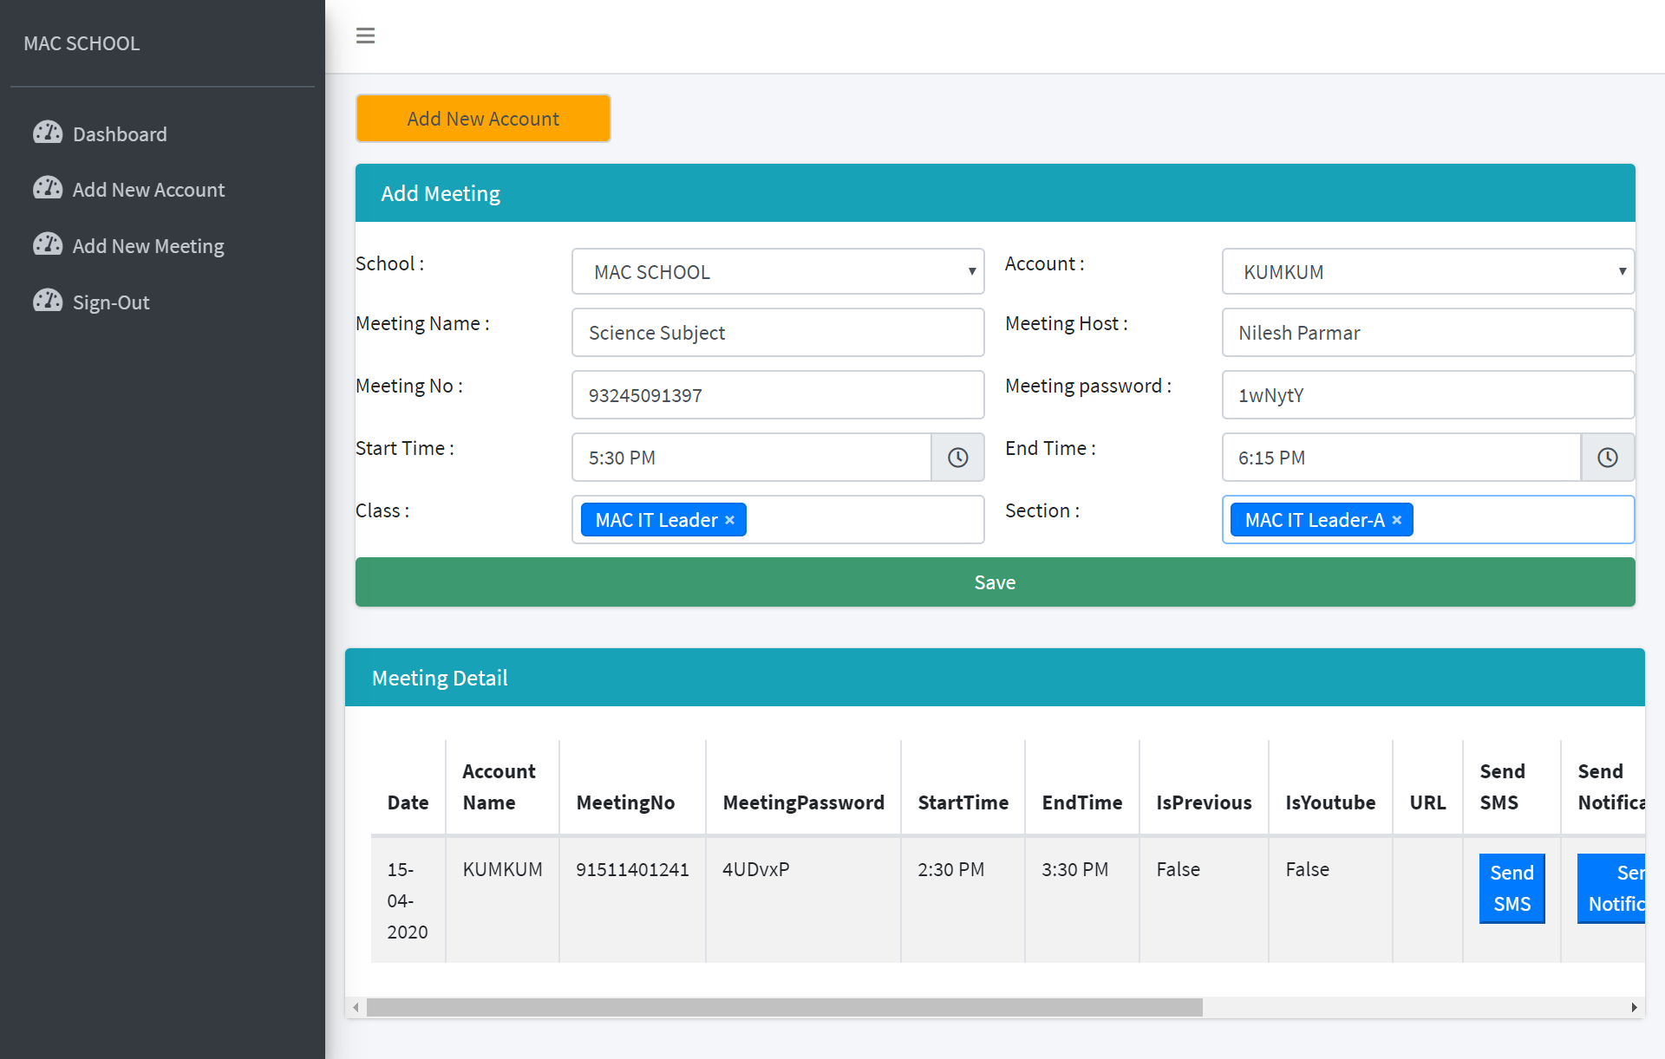Click the Send SMS button in table
This screenshot has width=1665, height=1059.
tap(1512, 888)
